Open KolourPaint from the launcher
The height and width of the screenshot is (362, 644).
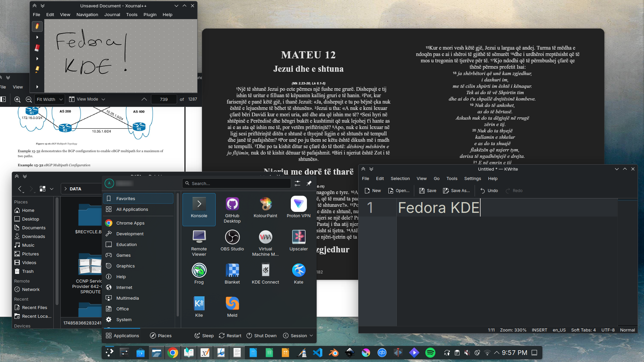point(265,208)
